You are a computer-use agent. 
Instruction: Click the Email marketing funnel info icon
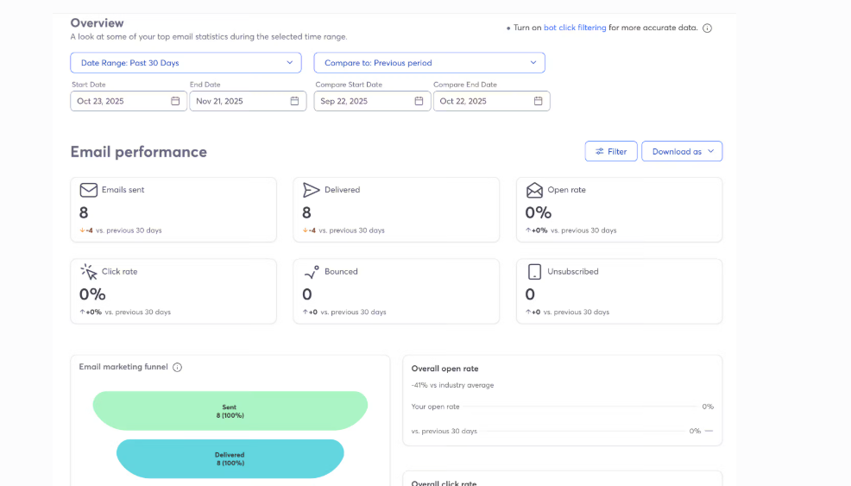point(178,367)
